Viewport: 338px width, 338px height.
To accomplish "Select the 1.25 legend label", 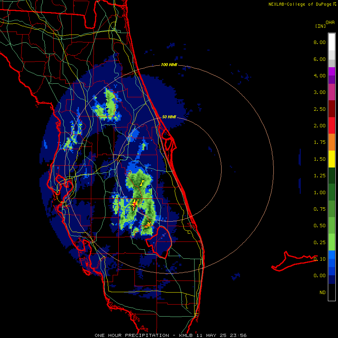I will [x=319, y=176].
